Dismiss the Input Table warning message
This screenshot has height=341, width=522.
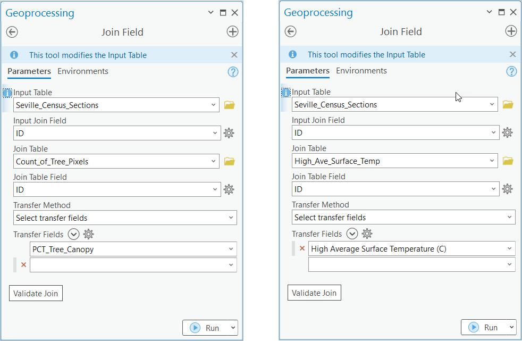234,55
